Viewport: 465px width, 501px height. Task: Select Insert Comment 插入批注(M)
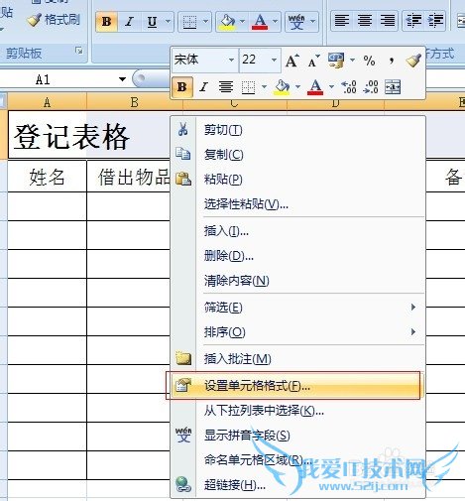(x=297, y=358)
